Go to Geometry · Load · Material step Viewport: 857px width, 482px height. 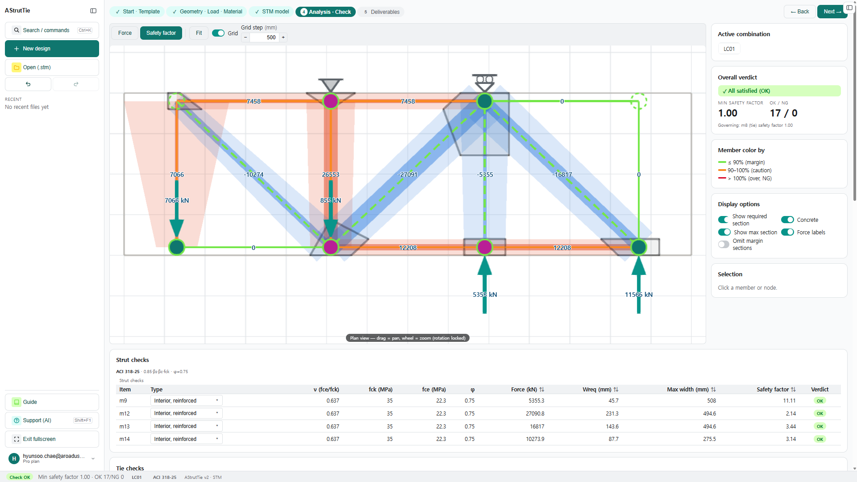207,12
